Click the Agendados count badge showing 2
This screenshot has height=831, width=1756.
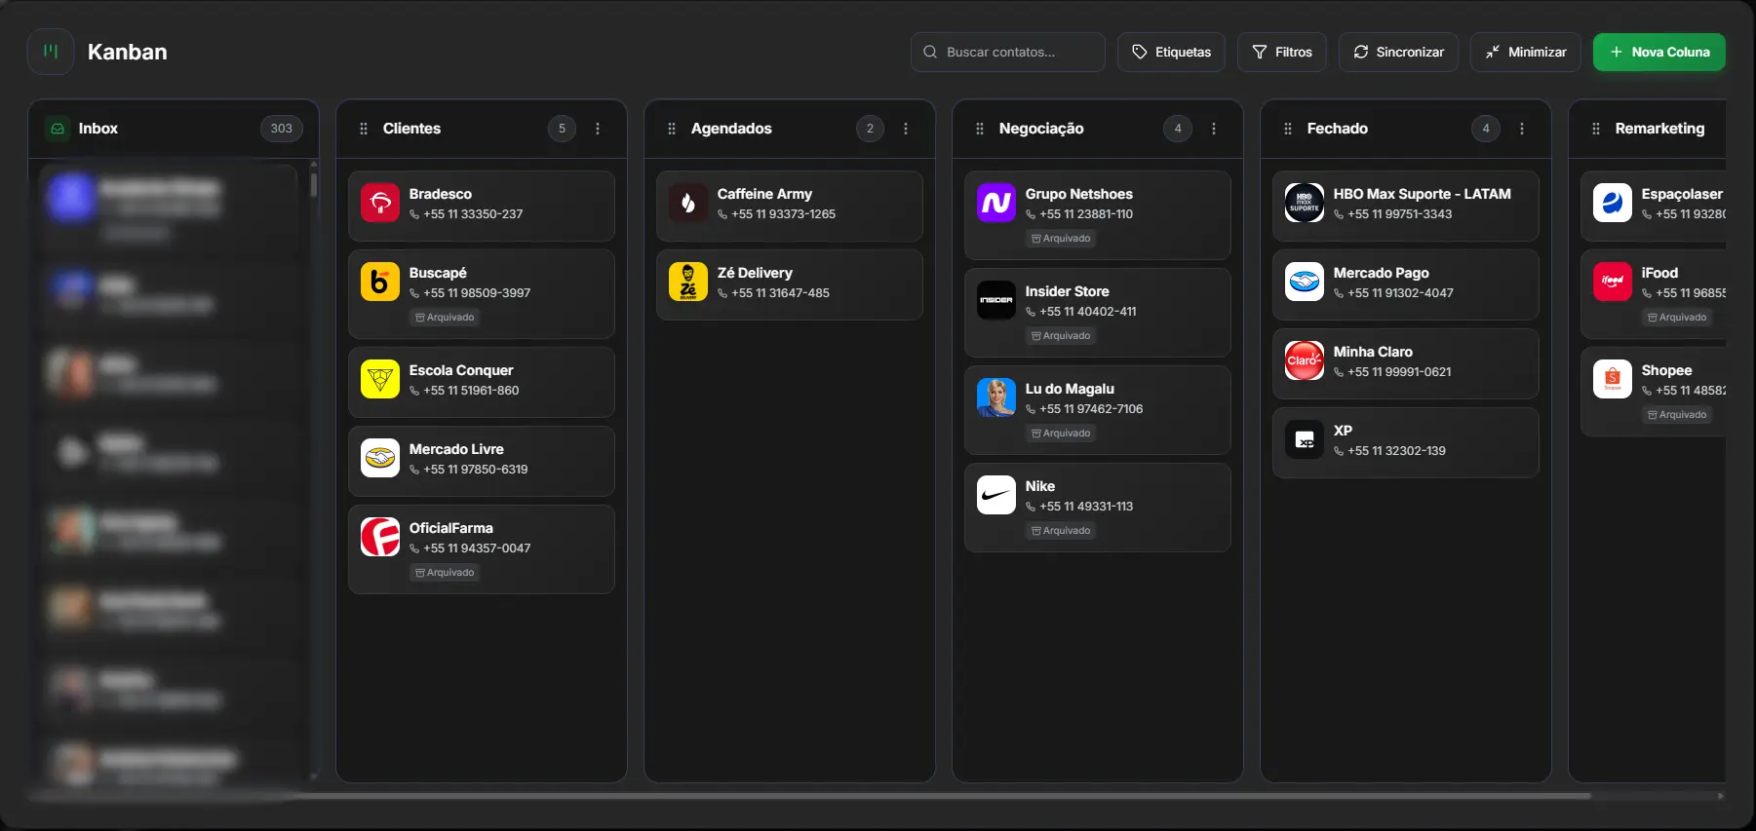(870, 129)
